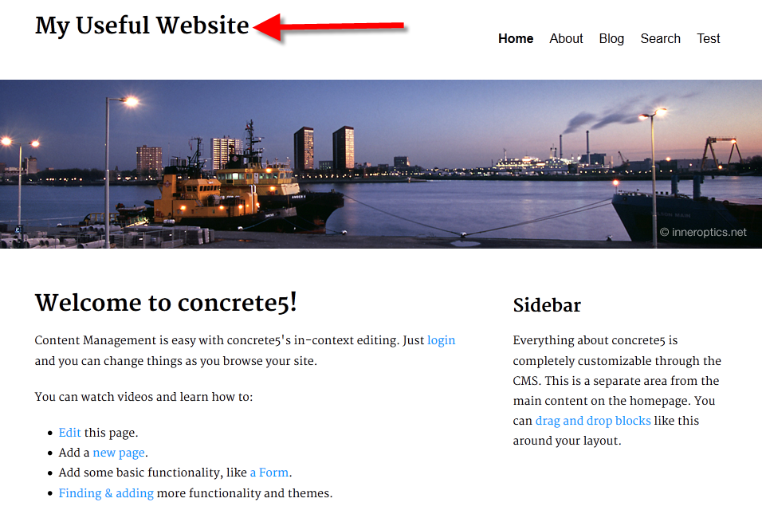
Task: Open the Blog menu item
Action: click(x=611, y=39)
